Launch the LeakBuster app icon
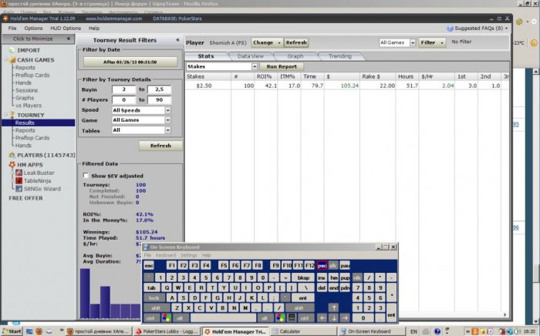 tap(19, 173)
